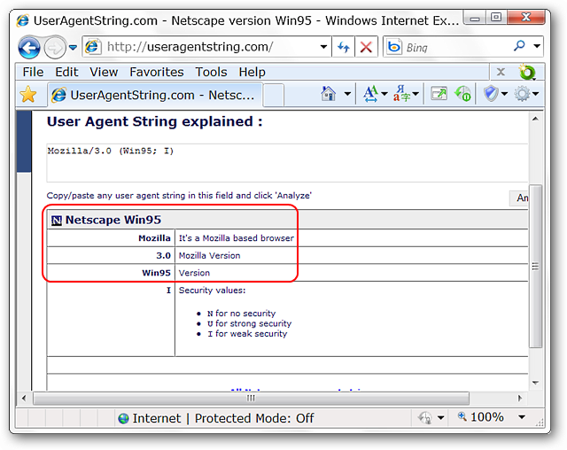Open a new blank tab
The height and width of the screenshot is (450, 567).
274,96
